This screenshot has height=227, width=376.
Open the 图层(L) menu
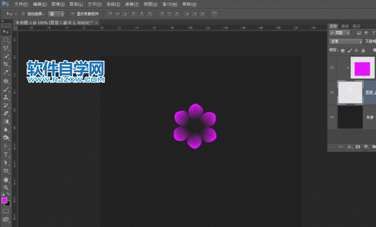(76, 4)
